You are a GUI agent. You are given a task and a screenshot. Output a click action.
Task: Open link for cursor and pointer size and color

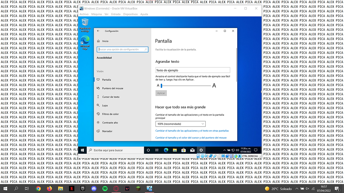(191, 138)
